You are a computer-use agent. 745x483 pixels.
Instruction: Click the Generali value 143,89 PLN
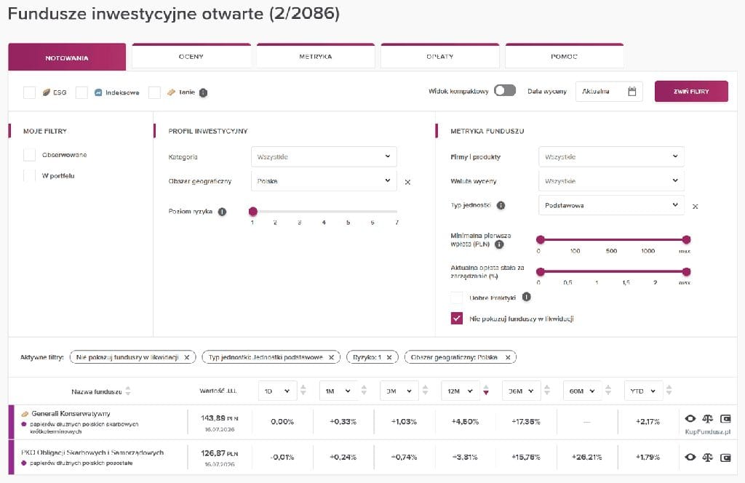click(220, 418)
